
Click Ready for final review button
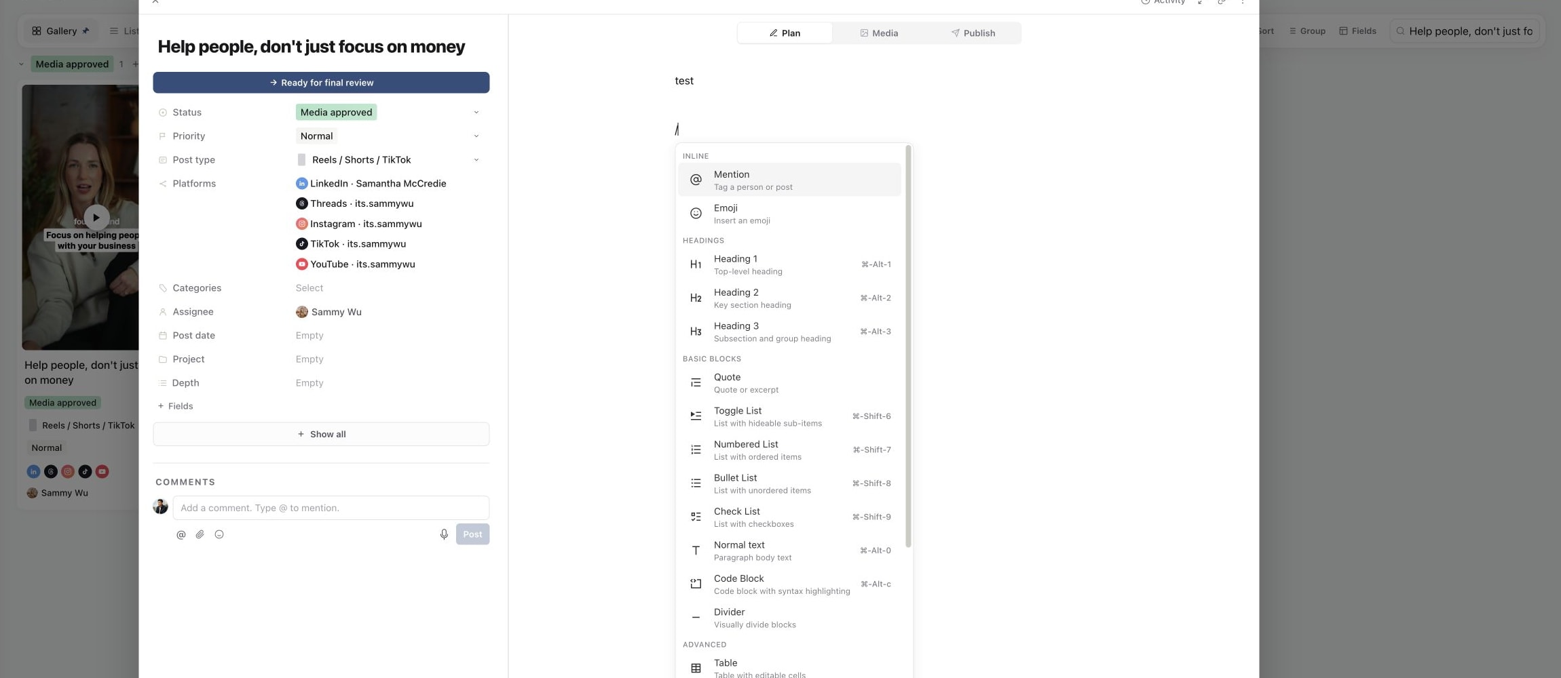pyautogui.click(x=321, y=83)
